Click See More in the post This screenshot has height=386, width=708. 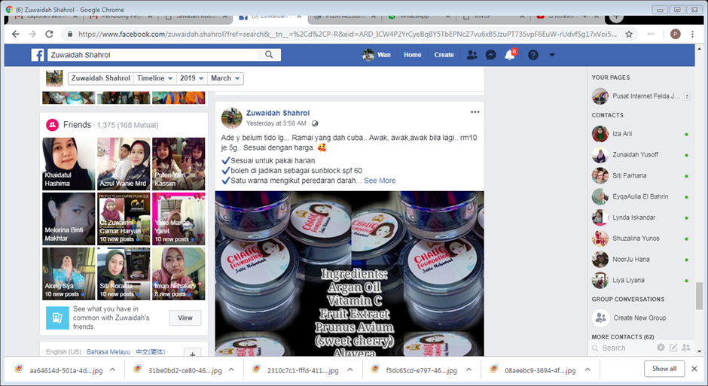pyautogui.click(x=380, y=181)
